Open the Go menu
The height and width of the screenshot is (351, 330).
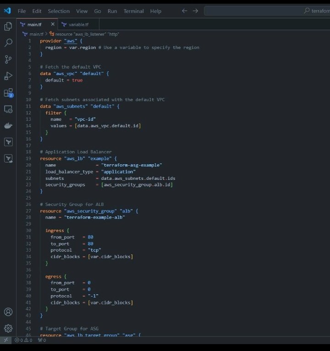coord(98,11)
